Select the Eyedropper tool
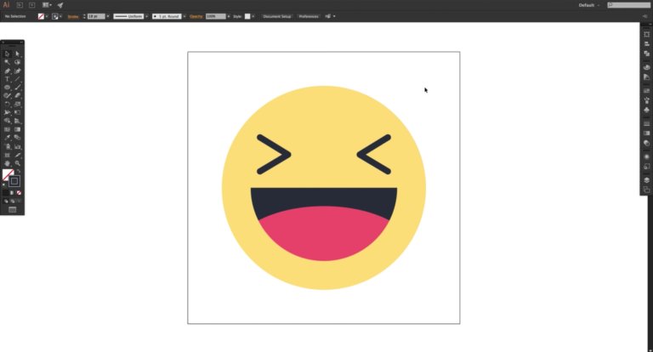The width and height of the screenshot is (653, 352). 7,138
